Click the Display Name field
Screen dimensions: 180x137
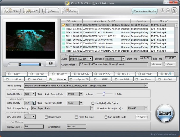coord(34,126)
